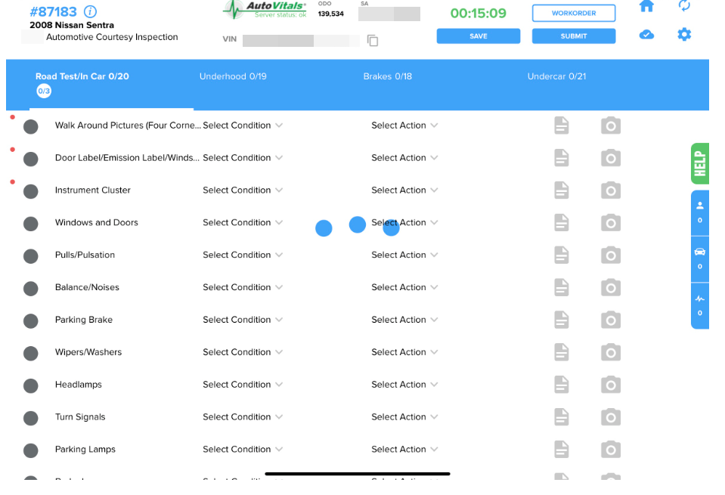This screenshot has width=725, height=495.
Task: Switch to the Underhood tab
Action: click(x=234, y=76)
